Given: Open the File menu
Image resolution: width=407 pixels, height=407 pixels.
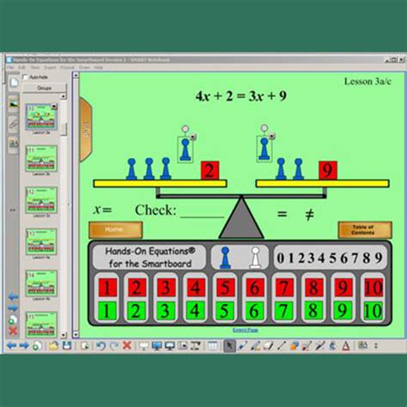Looking at the screenshot, I should pyautogui.click(x=10, y=68).
